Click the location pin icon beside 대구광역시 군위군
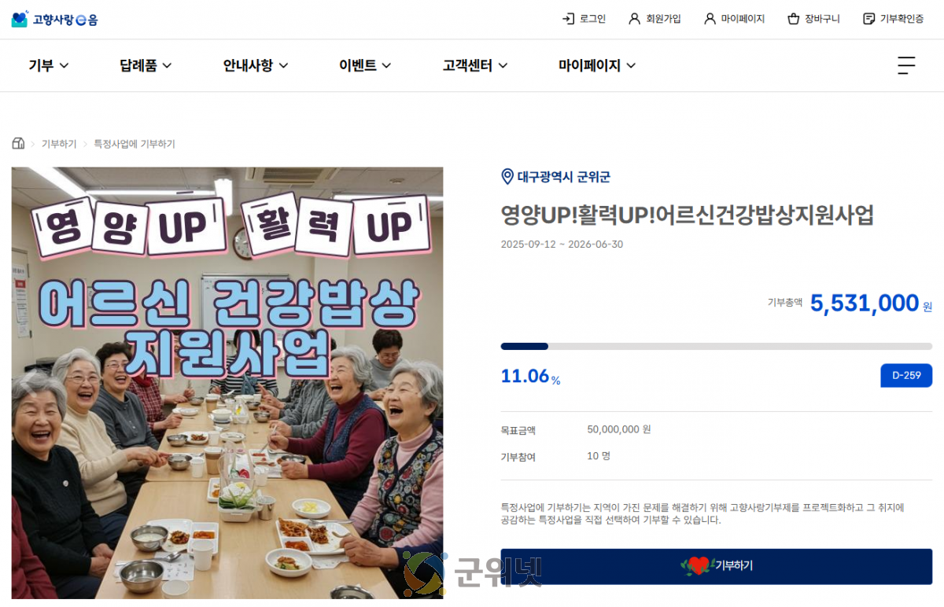The height and width of the screenshot is (607, 944). coord(507,176)
